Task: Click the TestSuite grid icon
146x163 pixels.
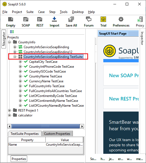Action: point(20,57)
